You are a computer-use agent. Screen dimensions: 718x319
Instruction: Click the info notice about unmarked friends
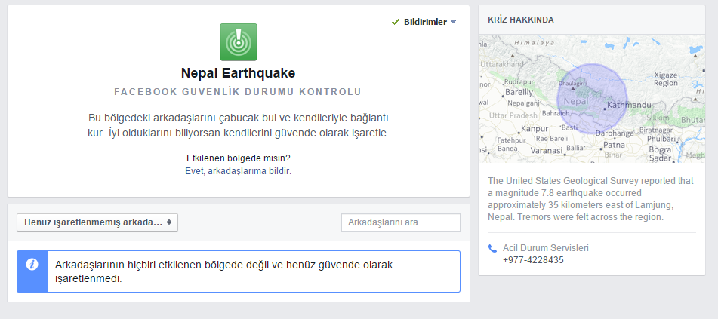point(239,271)
